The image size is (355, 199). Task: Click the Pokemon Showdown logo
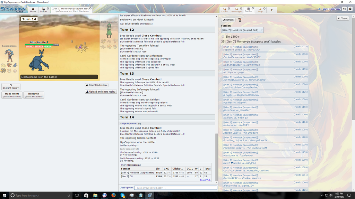(13, 9)
